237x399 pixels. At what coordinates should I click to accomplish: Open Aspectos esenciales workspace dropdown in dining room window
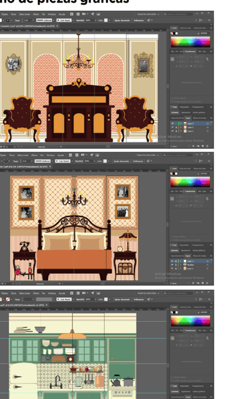point(148,14)
